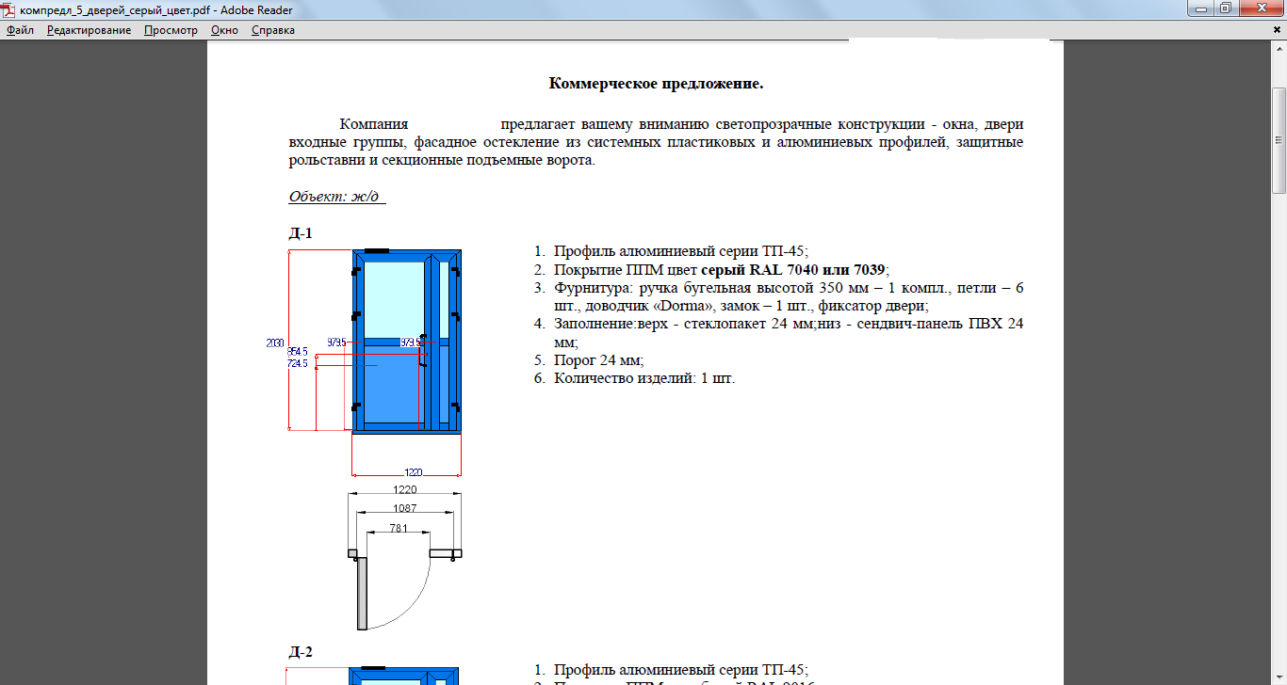The height and width of the screenshot is (685, 1287).
Task: Click the 'Количество изделий: 1 шт.' line
Action: pyautogui.click(x=643, y=378)
